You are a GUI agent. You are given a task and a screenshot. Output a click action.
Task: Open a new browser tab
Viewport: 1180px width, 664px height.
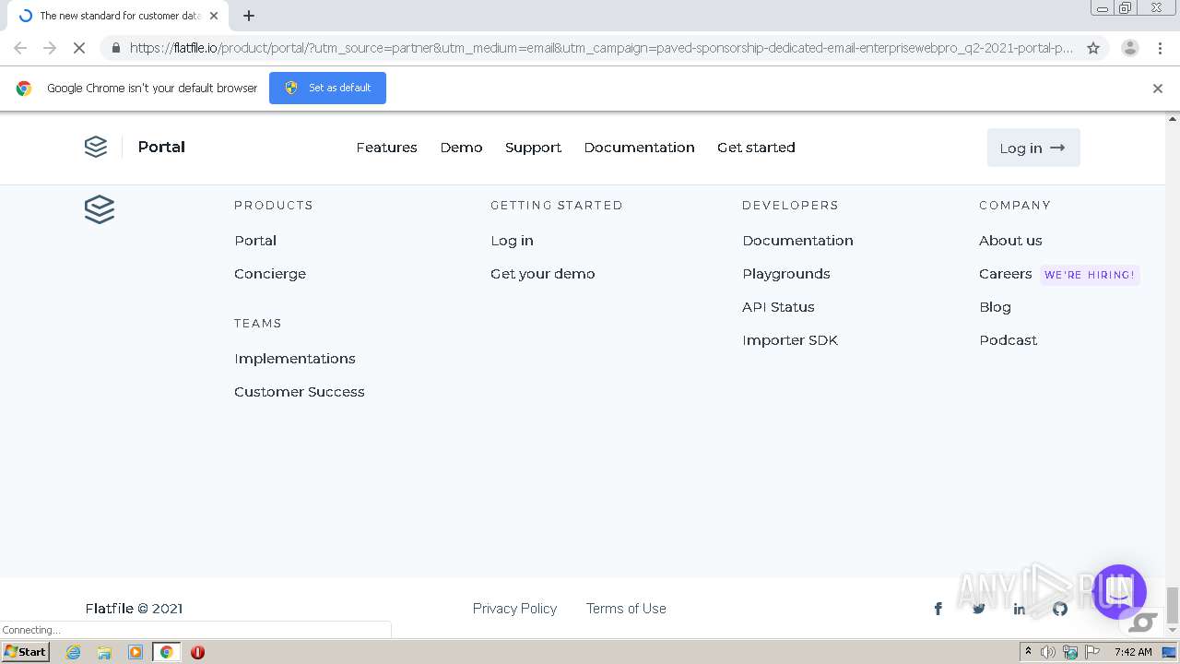tap(249, 16)
